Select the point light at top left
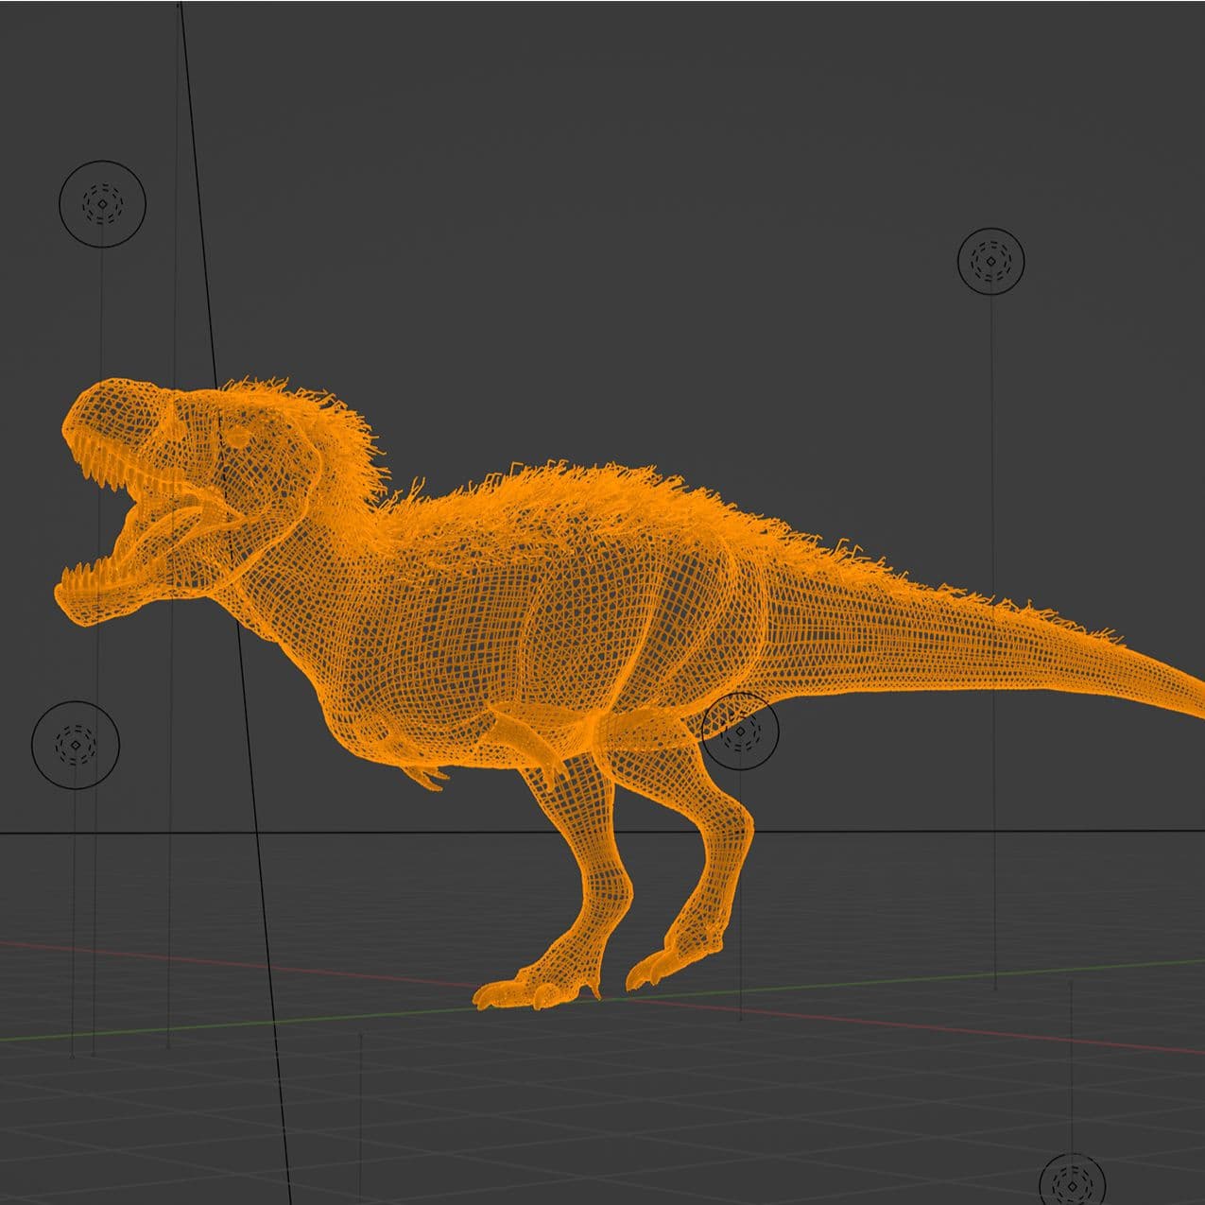 [x=102, y=203]
